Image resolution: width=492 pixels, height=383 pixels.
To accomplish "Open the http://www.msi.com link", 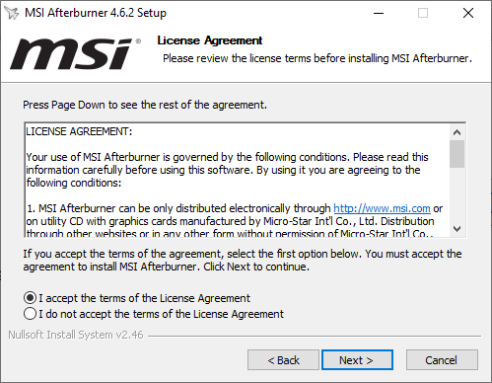I will click(382, 208).
